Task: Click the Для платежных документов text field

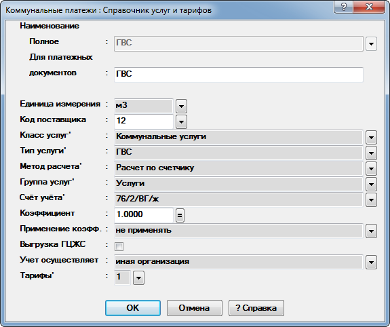Action: coord(239,75)
